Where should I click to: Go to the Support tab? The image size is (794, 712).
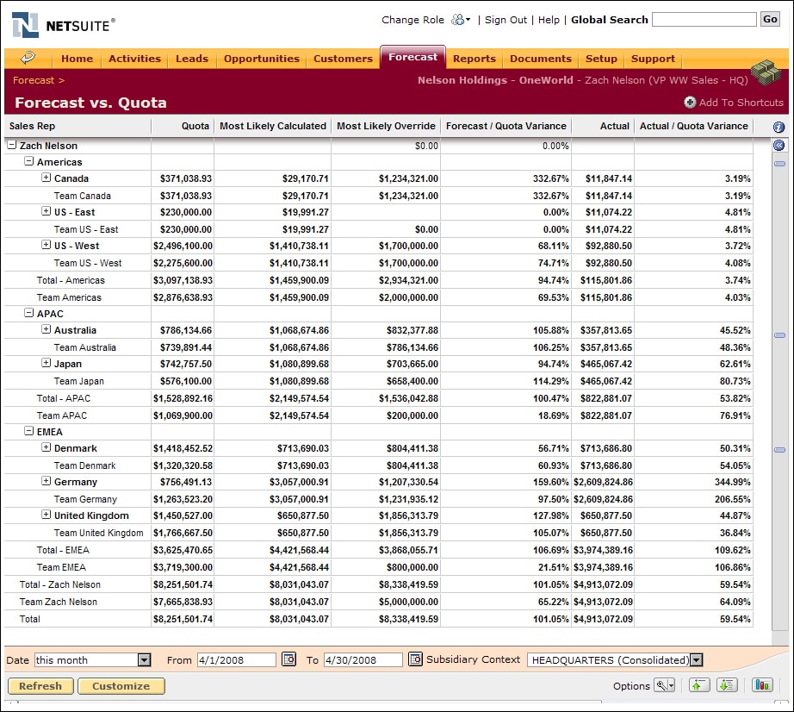tap(653, 59)
